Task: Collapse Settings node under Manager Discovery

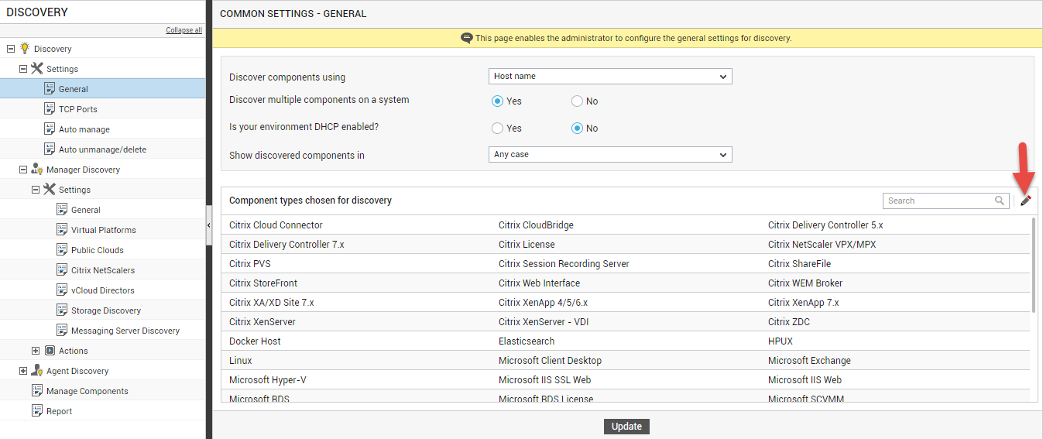Action: 36,190
